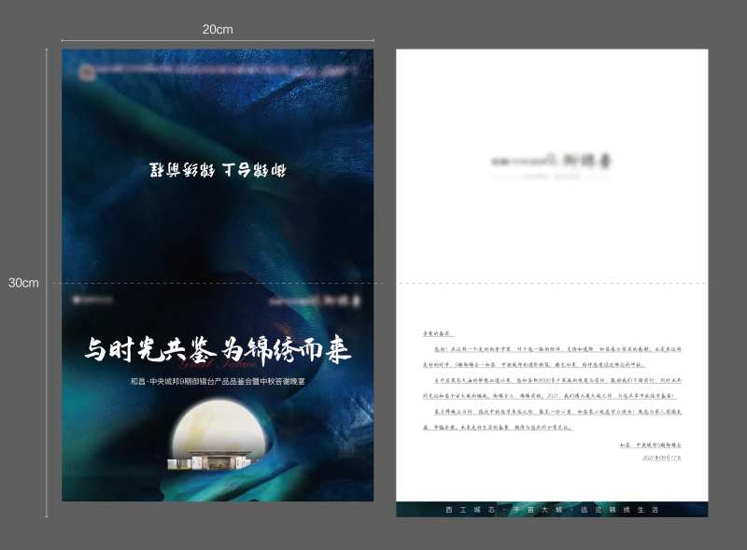
Task: Click the blurred logo on the white inner card
Action: tap(551, 161)
